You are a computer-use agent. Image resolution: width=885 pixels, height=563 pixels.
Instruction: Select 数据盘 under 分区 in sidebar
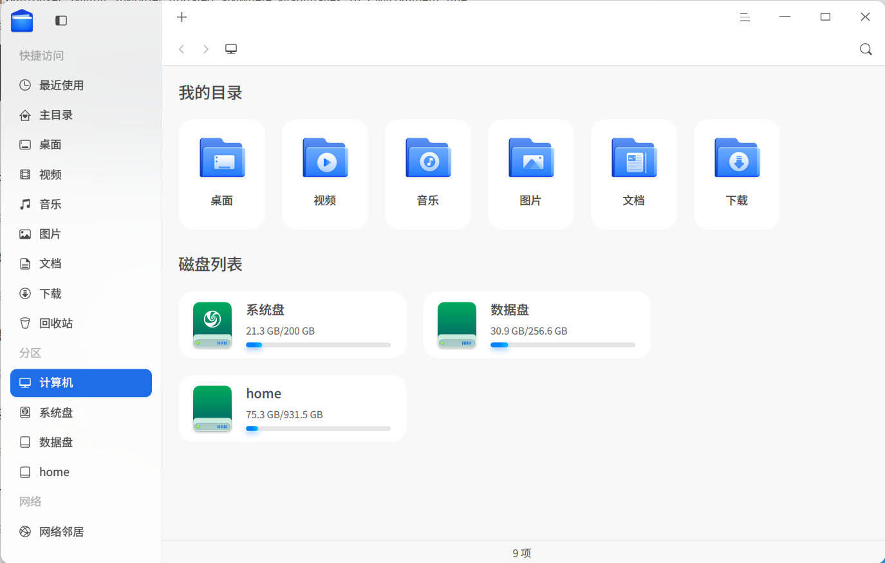point(81,442)
